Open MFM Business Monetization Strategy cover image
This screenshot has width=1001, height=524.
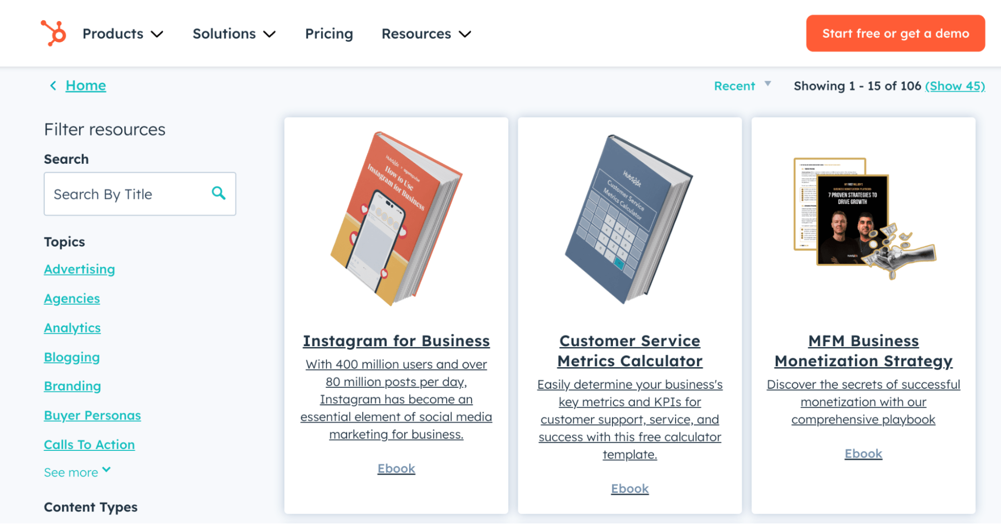click(x=864, y=218)
